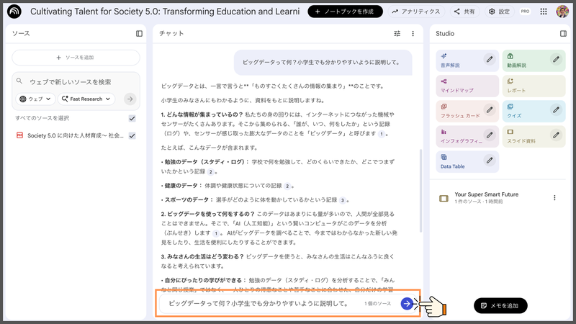
Task: Open the Google apps grid
Action: [x=544, y=12]
